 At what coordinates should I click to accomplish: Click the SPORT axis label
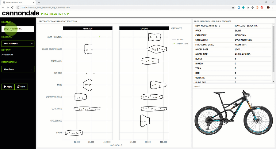click(59, 133)
